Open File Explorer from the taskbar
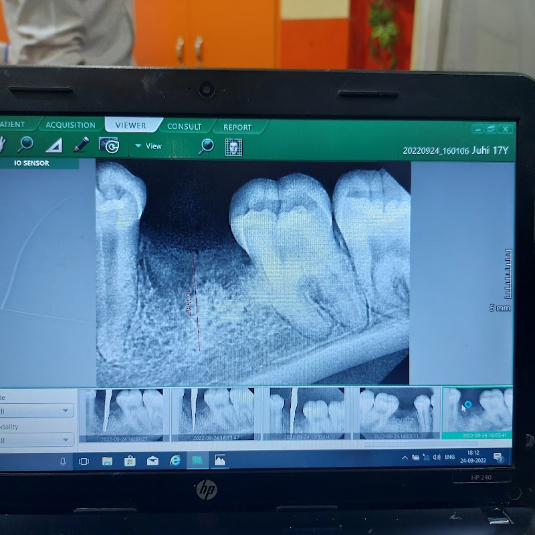The width and height of the screenshot is (535, 535). pyautogui.click(x=107, y=461)
